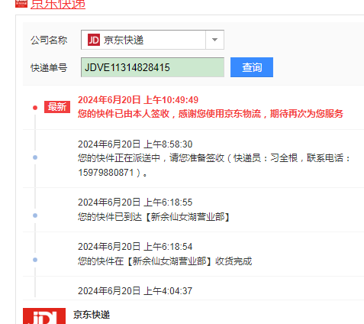Click the courier phone number 15979880871
Image resolution: width=364 pixels, height=324 pixels.
click(106, 173)
